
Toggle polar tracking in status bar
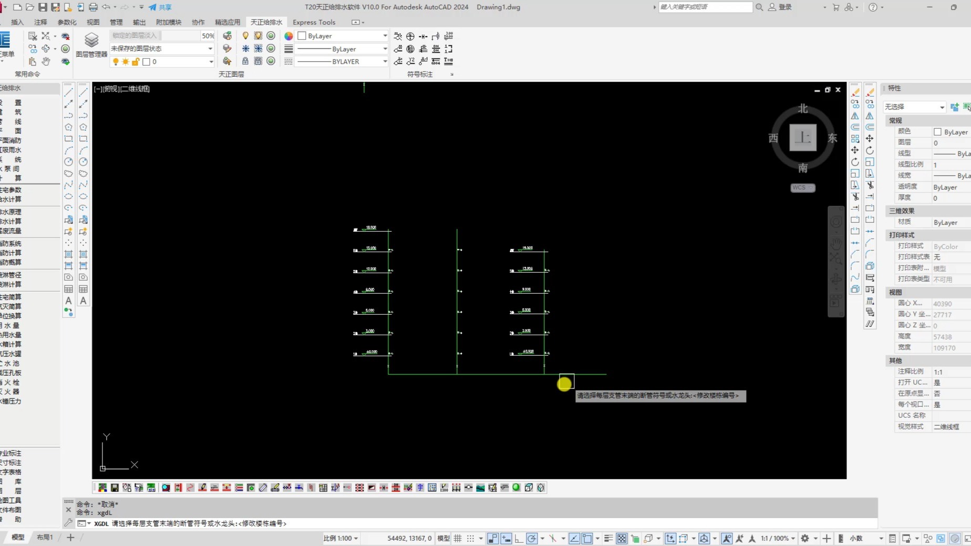(x=532, y=538)
